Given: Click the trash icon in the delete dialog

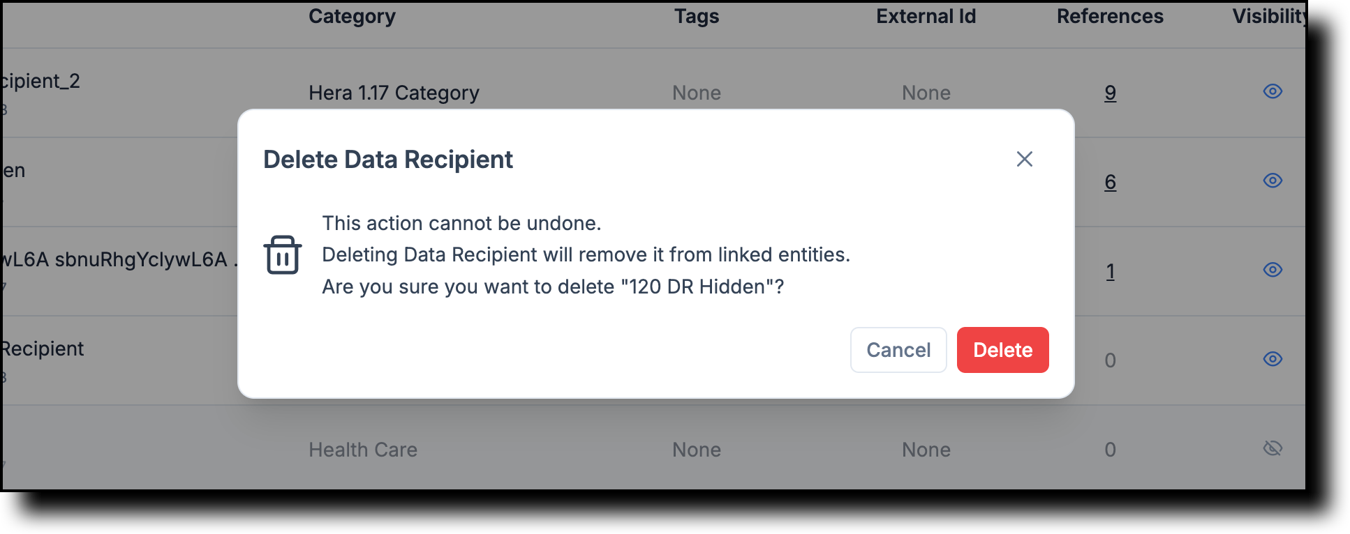Looking at the screenshot, I should (x=282, y=255).
